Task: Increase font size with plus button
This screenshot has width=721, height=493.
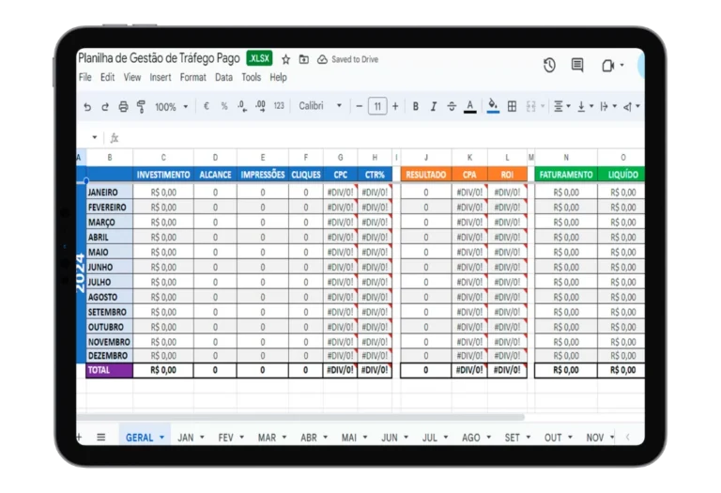Action: click(x=395, y=106)
